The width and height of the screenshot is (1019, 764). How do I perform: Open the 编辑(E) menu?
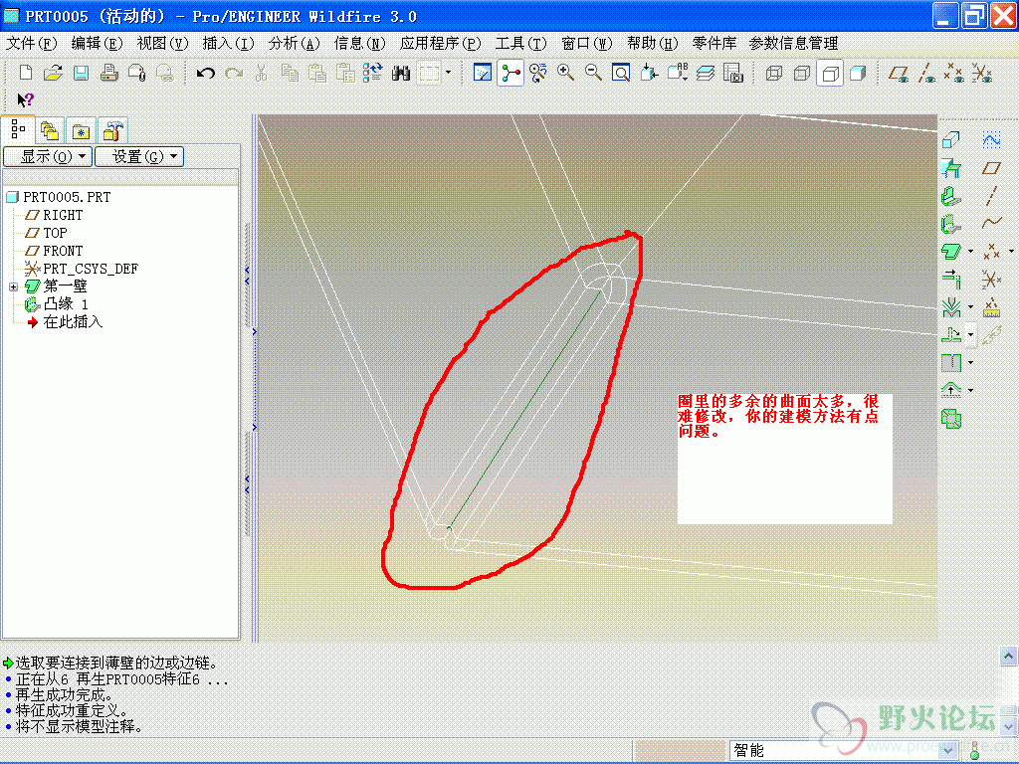(x=97, y=44)
